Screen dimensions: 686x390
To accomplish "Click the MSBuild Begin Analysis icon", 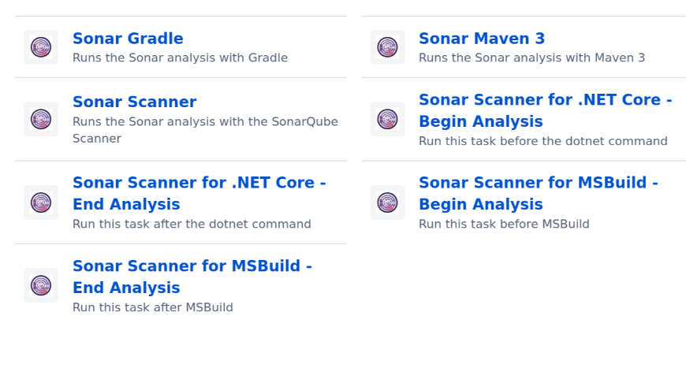I will [388, 202].
